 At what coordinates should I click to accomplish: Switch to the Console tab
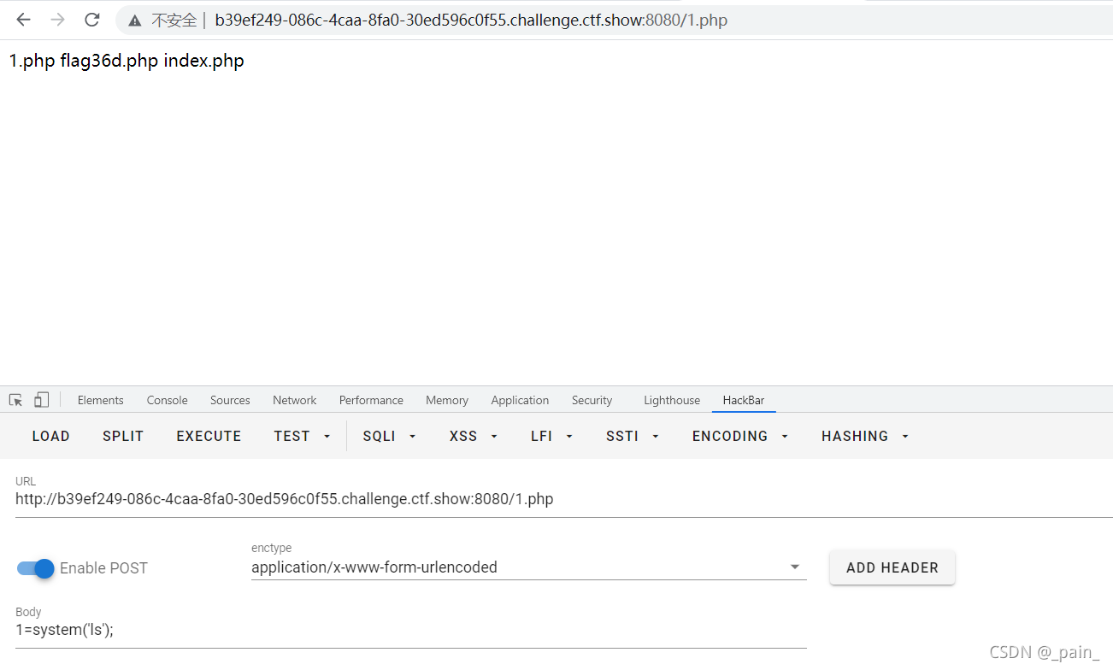click(x=167, y=400)
